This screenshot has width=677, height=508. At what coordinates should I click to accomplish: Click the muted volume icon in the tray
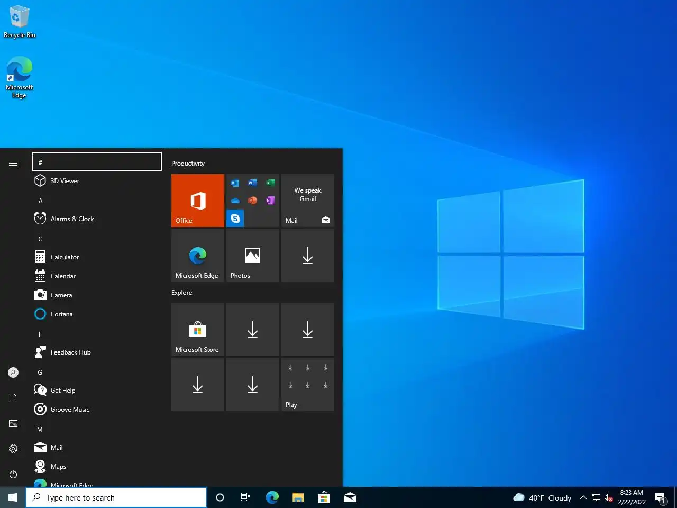pos(609,497)
